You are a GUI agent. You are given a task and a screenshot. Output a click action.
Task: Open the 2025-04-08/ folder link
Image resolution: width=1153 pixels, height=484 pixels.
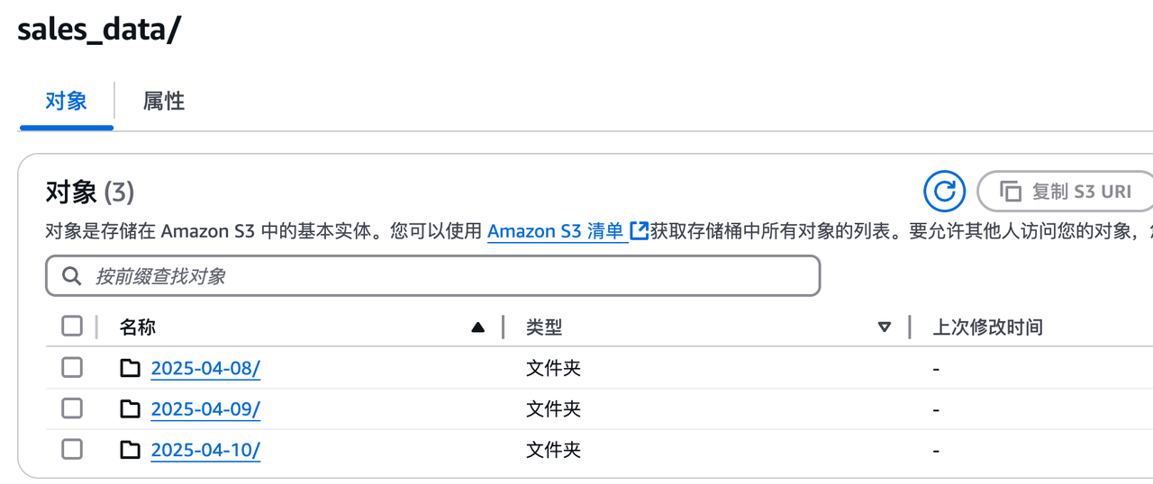coord(205,368)
